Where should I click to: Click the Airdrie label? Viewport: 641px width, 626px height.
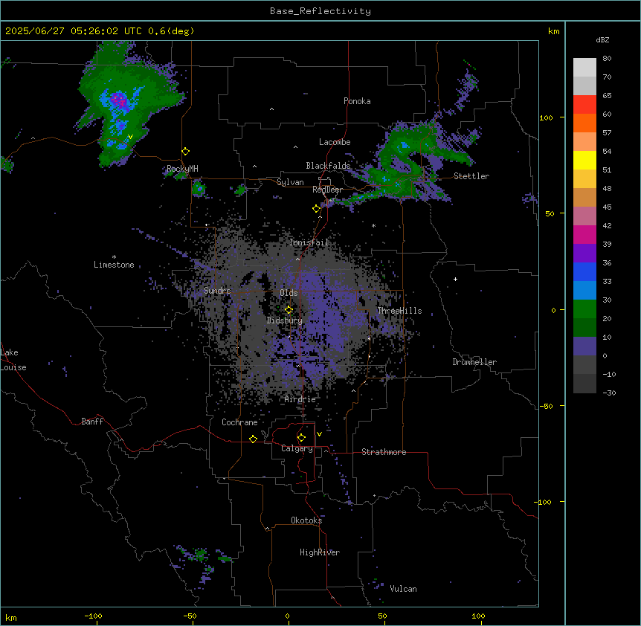click(x=300, y=400)
